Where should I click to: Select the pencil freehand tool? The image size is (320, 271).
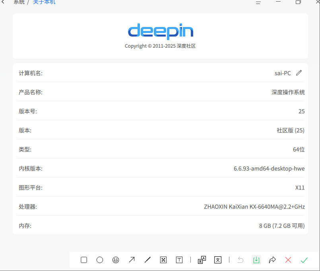tap(147, 260)
